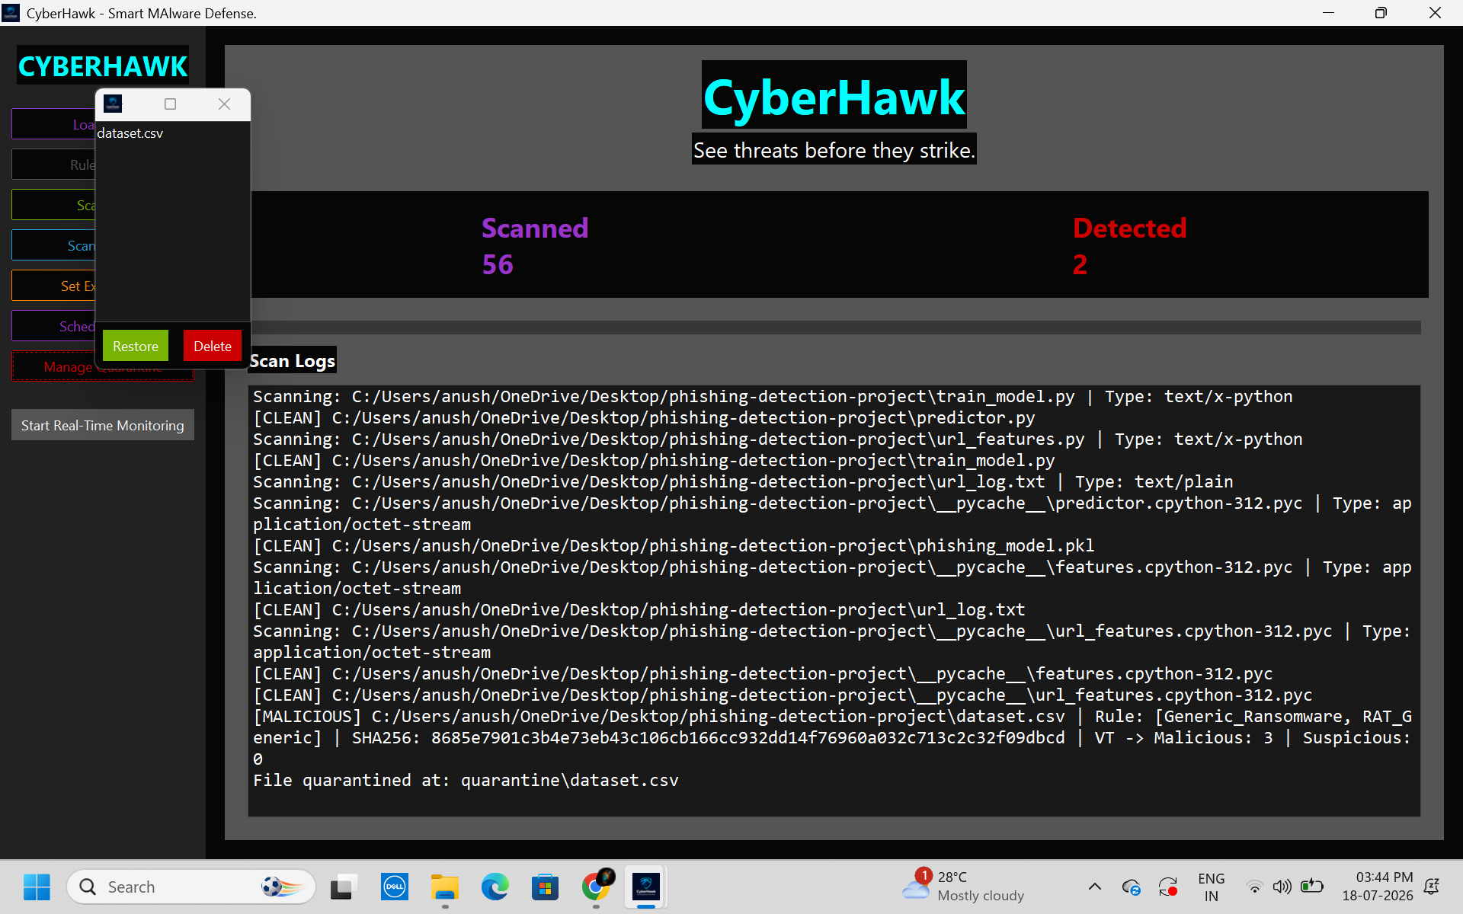Viewport: 1463px width, 914px height.
Task: Open Windows Start menu
Action: coord(37,887)
